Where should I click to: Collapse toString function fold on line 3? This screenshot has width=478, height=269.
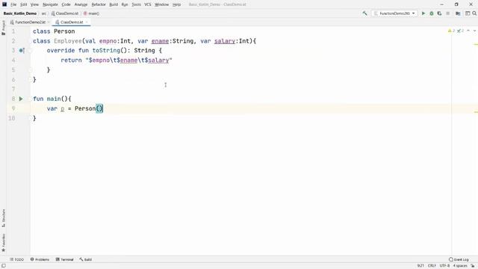(x=30, y=51)
